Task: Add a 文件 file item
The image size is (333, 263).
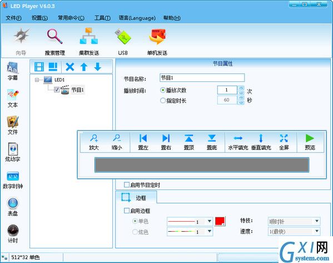Action: (13, 125)
